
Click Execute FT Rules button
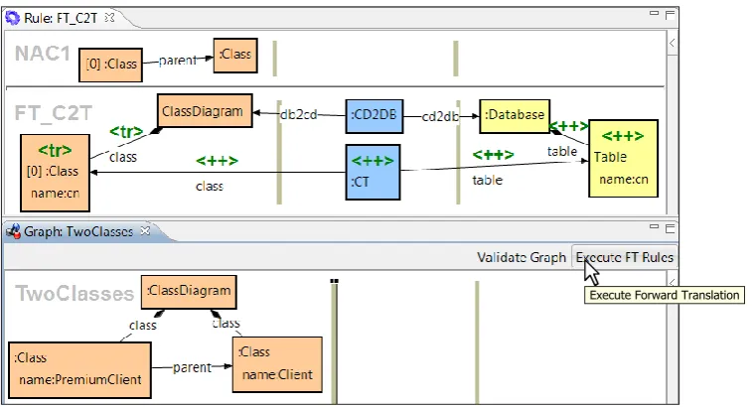tap(625, 257)
